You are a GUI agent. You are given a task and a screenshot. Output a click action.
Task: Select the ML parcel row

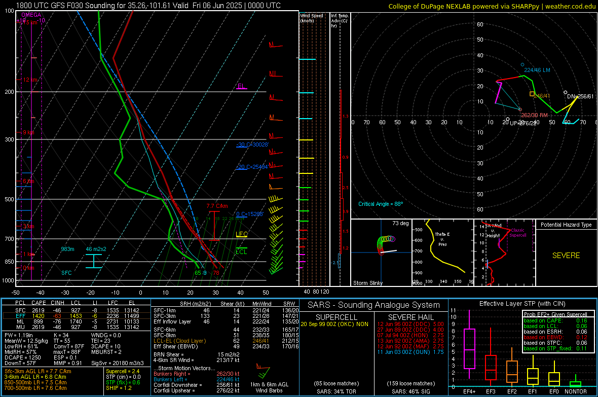pyautogui.click(x=77, y=321)
